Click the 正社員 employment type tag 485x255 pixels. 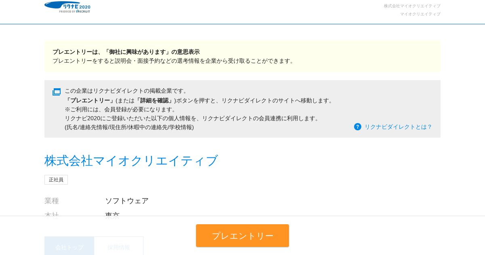pos(56,180)
